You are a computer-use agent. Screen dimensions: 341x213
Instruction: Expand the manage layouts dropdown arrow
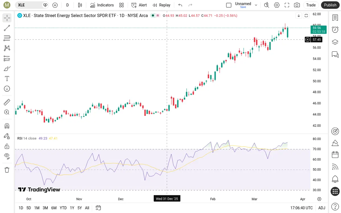click(256, 5)
